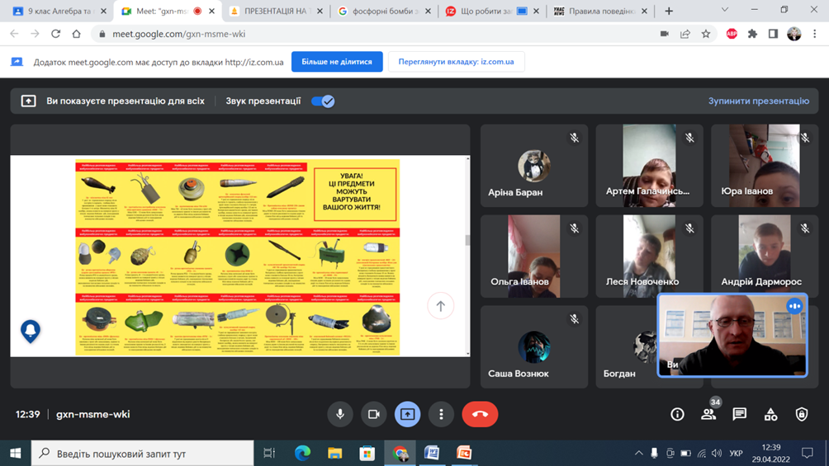The image size is (829, 466).
Task: Show hidden system tray icons
Action: pyautogui.click(x=638, y=453)
